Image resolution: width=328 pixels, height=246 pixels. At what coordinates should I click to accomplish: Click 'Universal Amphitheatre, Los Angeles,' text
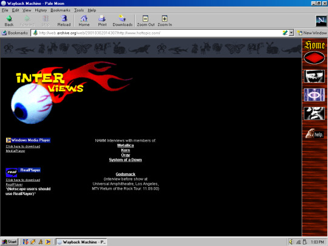tap(126, 184)
